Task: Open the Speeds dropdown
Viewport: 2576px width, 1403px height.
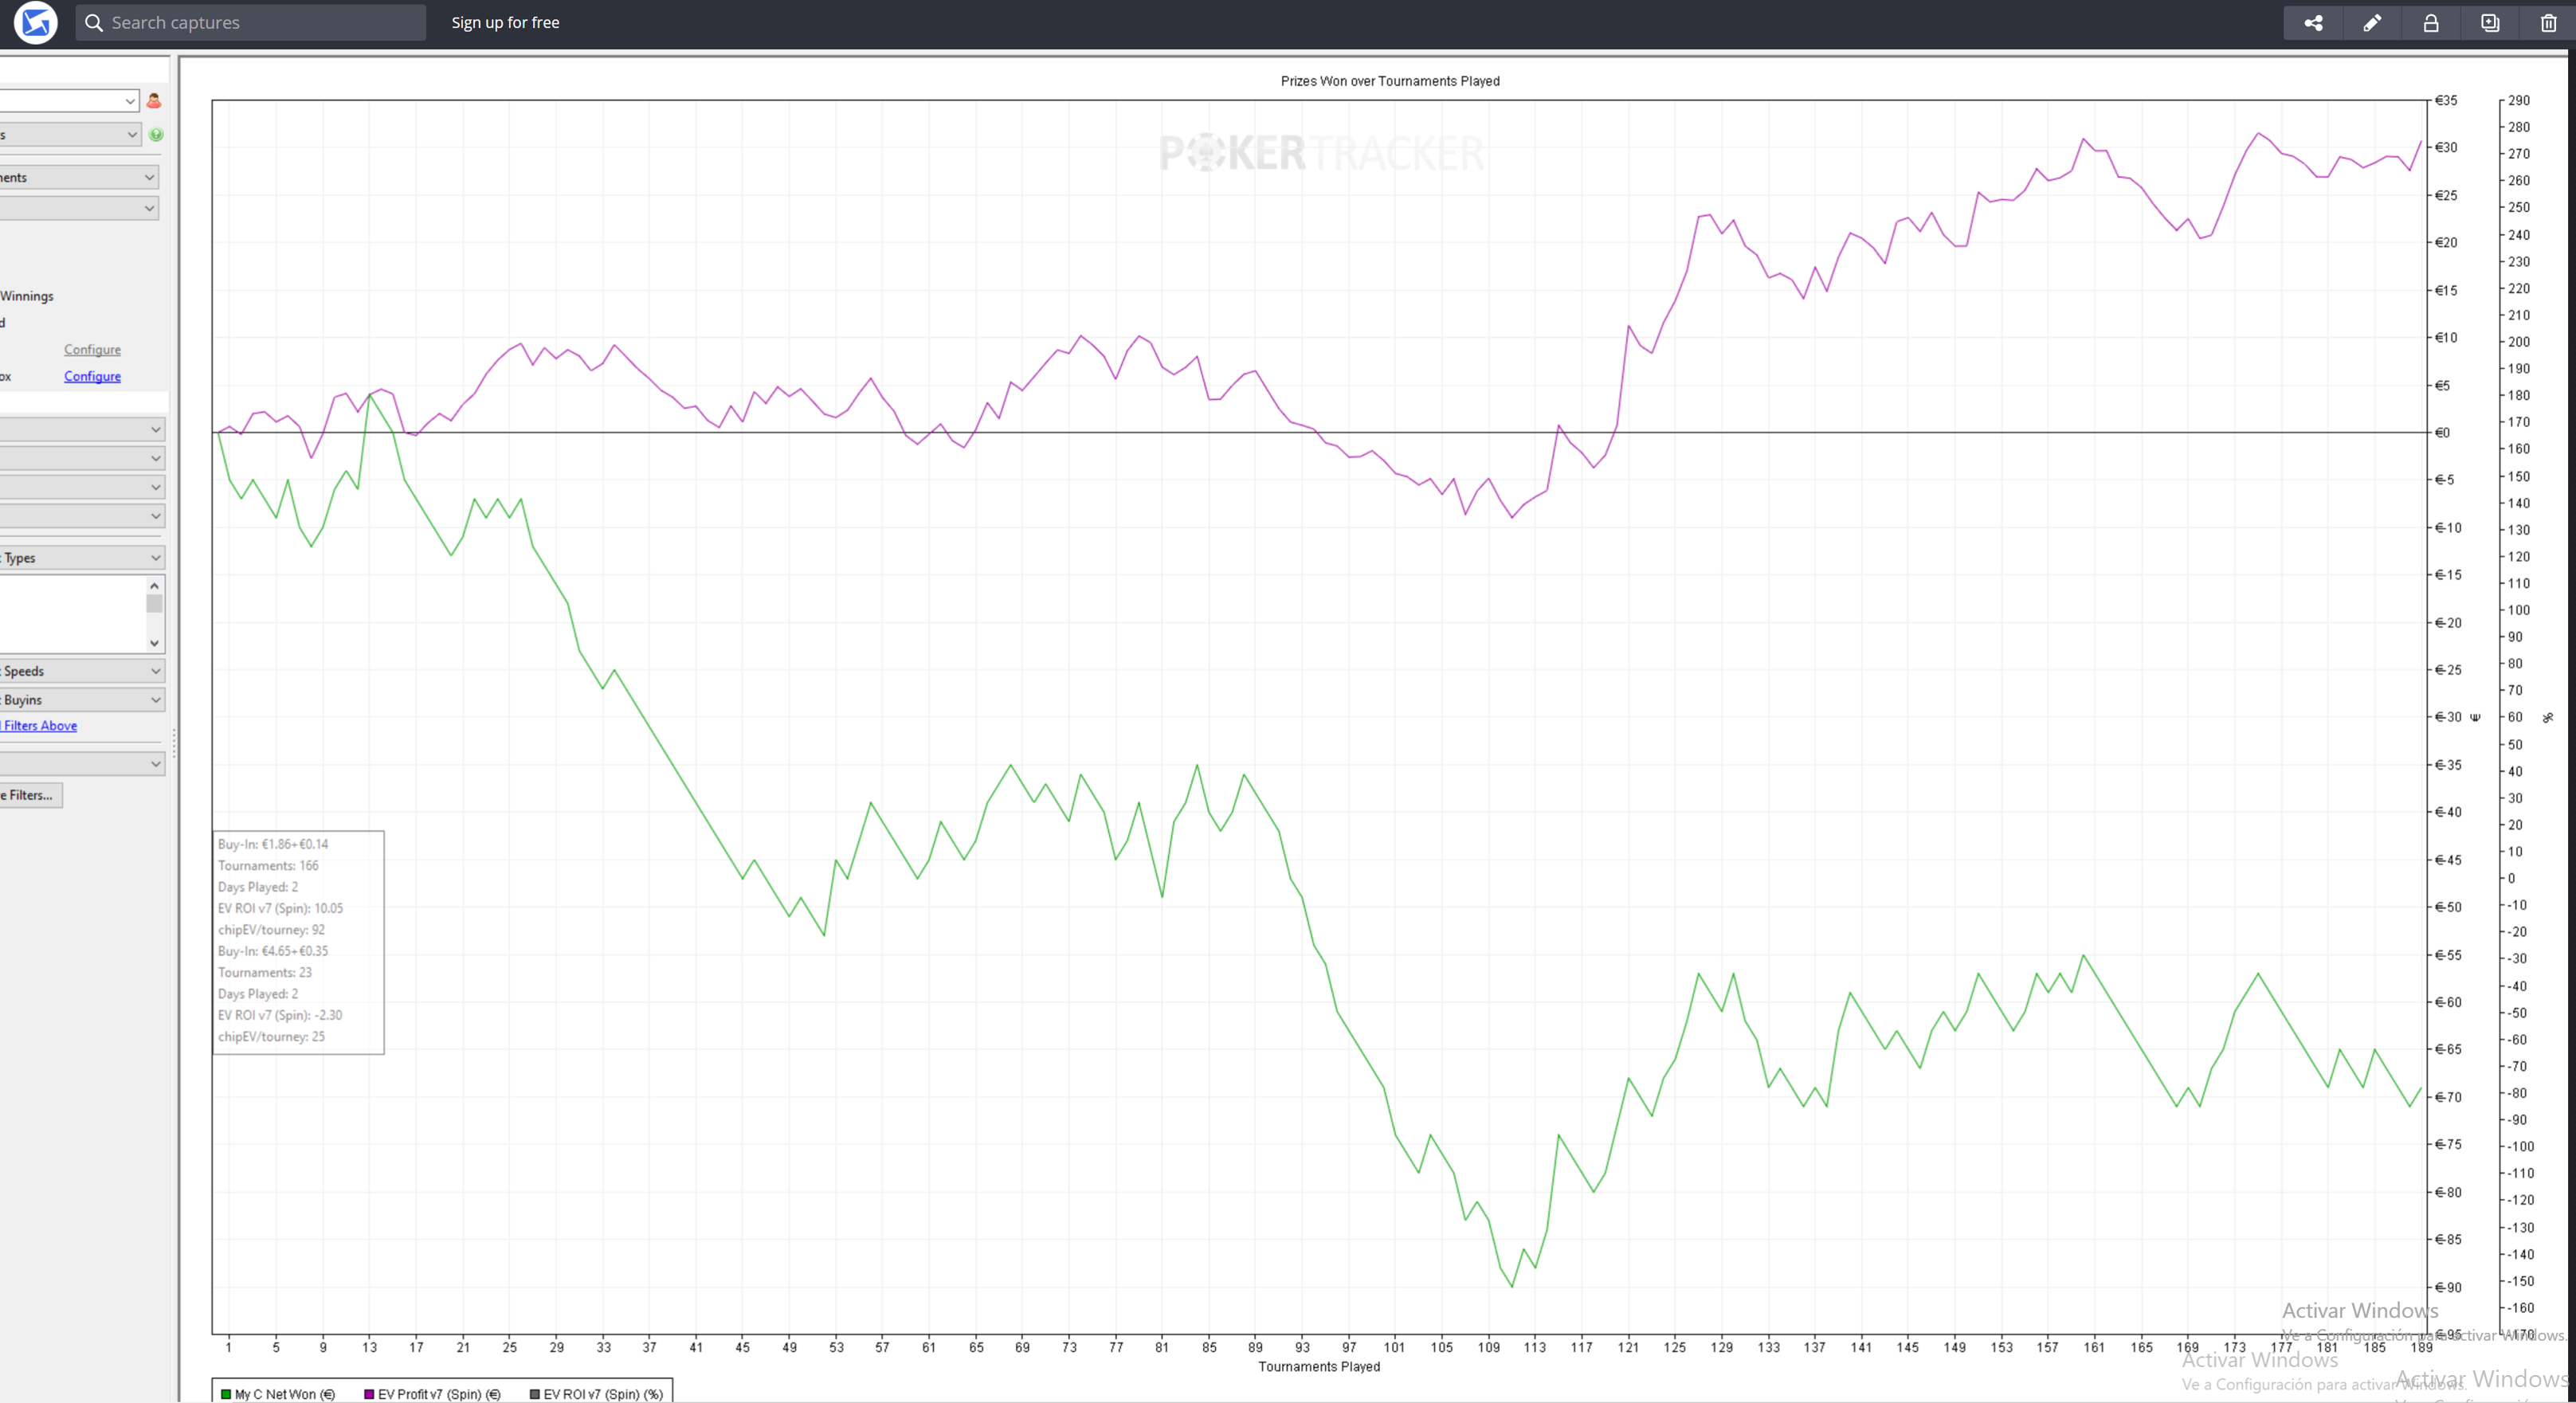Action: [155, 671]
